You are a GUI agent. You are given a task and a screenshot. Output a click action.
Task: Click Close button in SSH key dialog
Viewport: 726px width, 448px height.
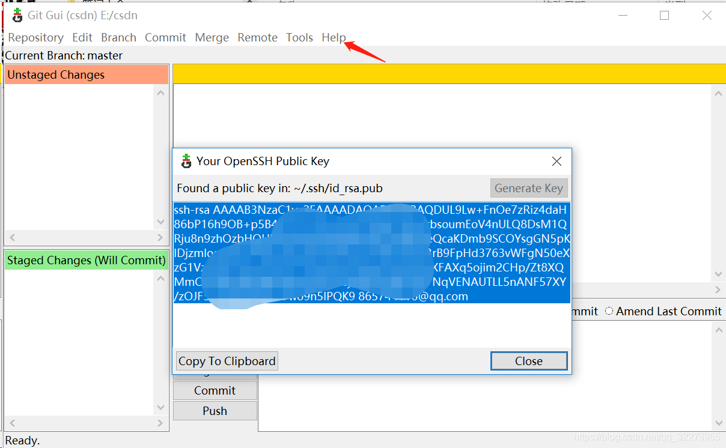(529, 361)
